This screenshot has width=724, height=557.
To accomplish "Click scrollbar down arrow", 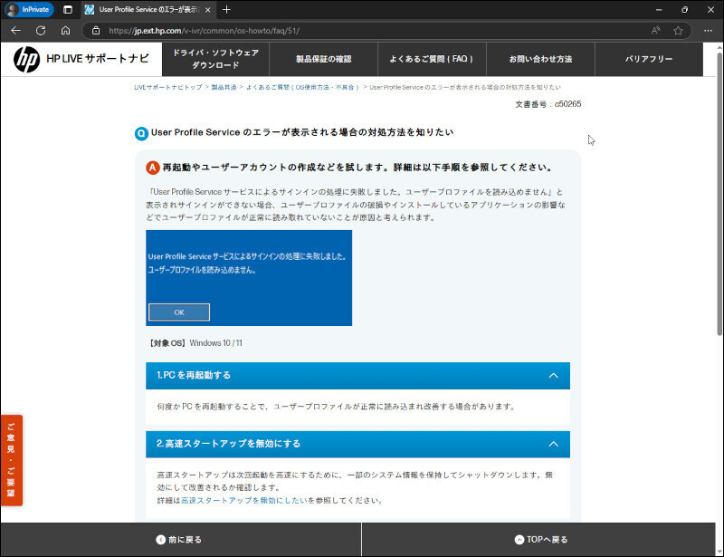I will (719, 552).
